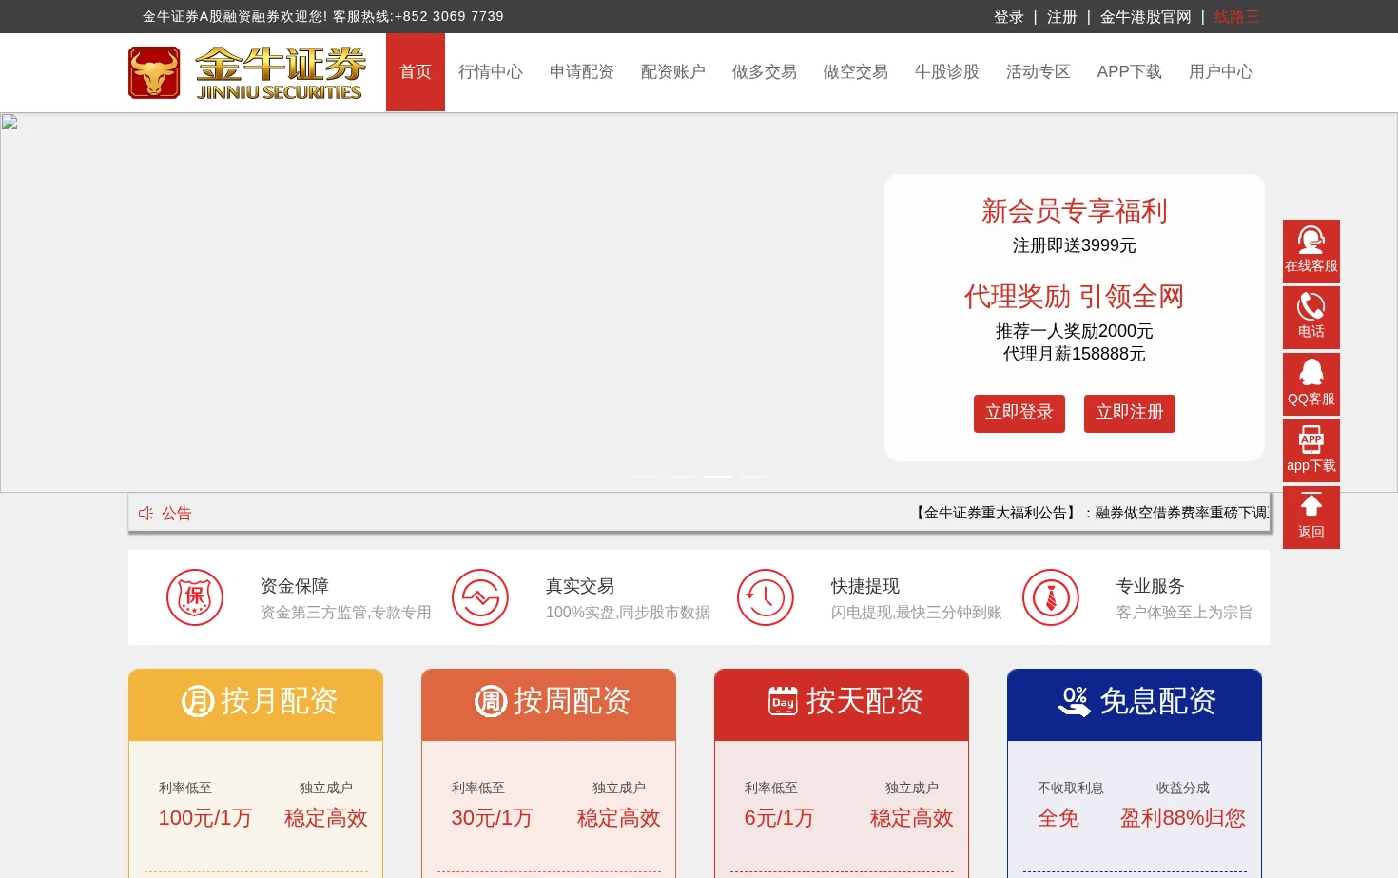Viewport: 1398px width, 878px height.
Task: Go to 申请配资 in navigation
Action: pos(582,72)
